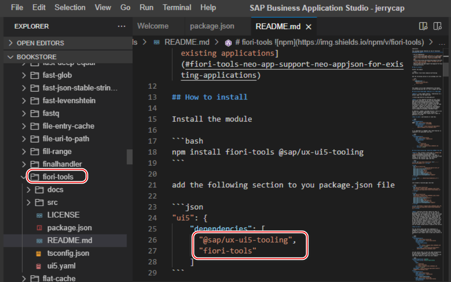Select the fiori-tools folder icon

(35, 177)
